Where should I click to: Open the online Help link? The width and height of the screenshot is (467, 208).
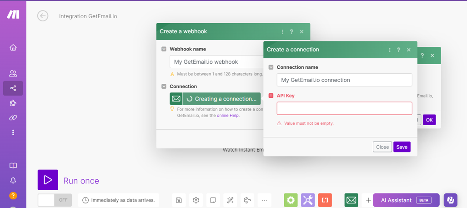[228, 115]
